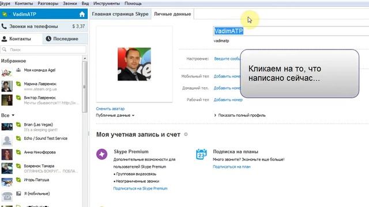
Task: Select the Последние sidebar tab
Action: click(x=65, y=39)
